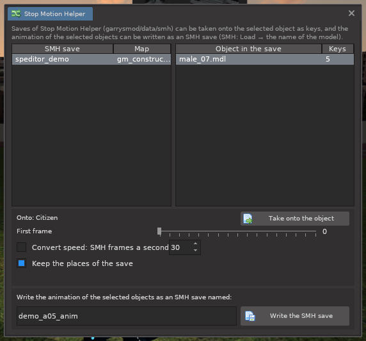Decrease SMH frames a second value
Viewport: 366px width, 341px height.
(195, 251)
